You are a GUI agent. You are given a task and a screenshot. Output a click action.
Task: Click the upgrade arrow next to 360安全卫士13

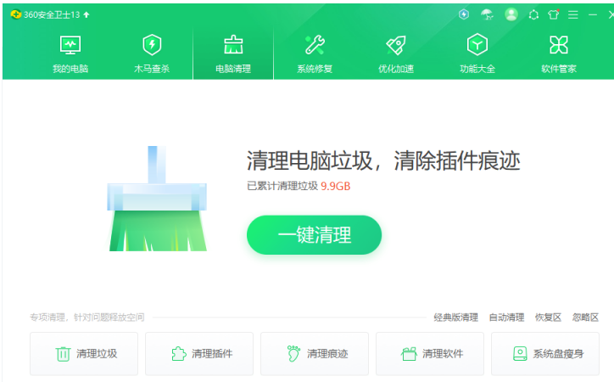pos(87,14)
